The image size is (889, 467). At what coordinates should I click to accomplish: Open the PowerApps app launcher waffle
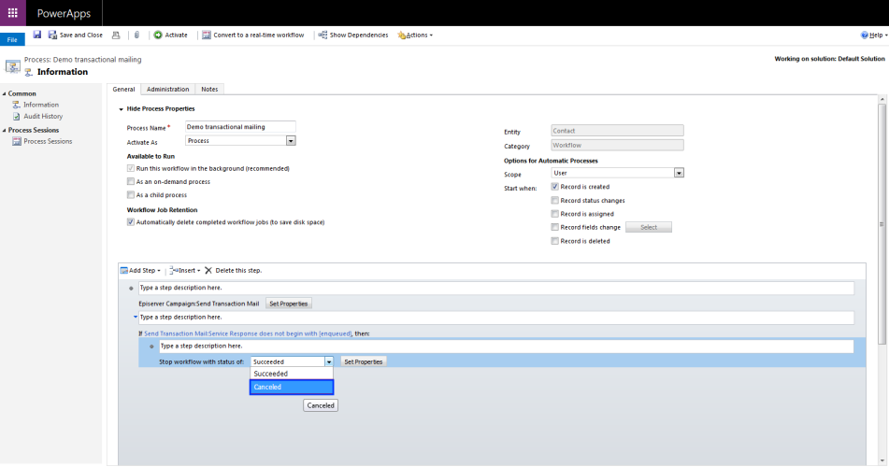(x=12, y=12)
